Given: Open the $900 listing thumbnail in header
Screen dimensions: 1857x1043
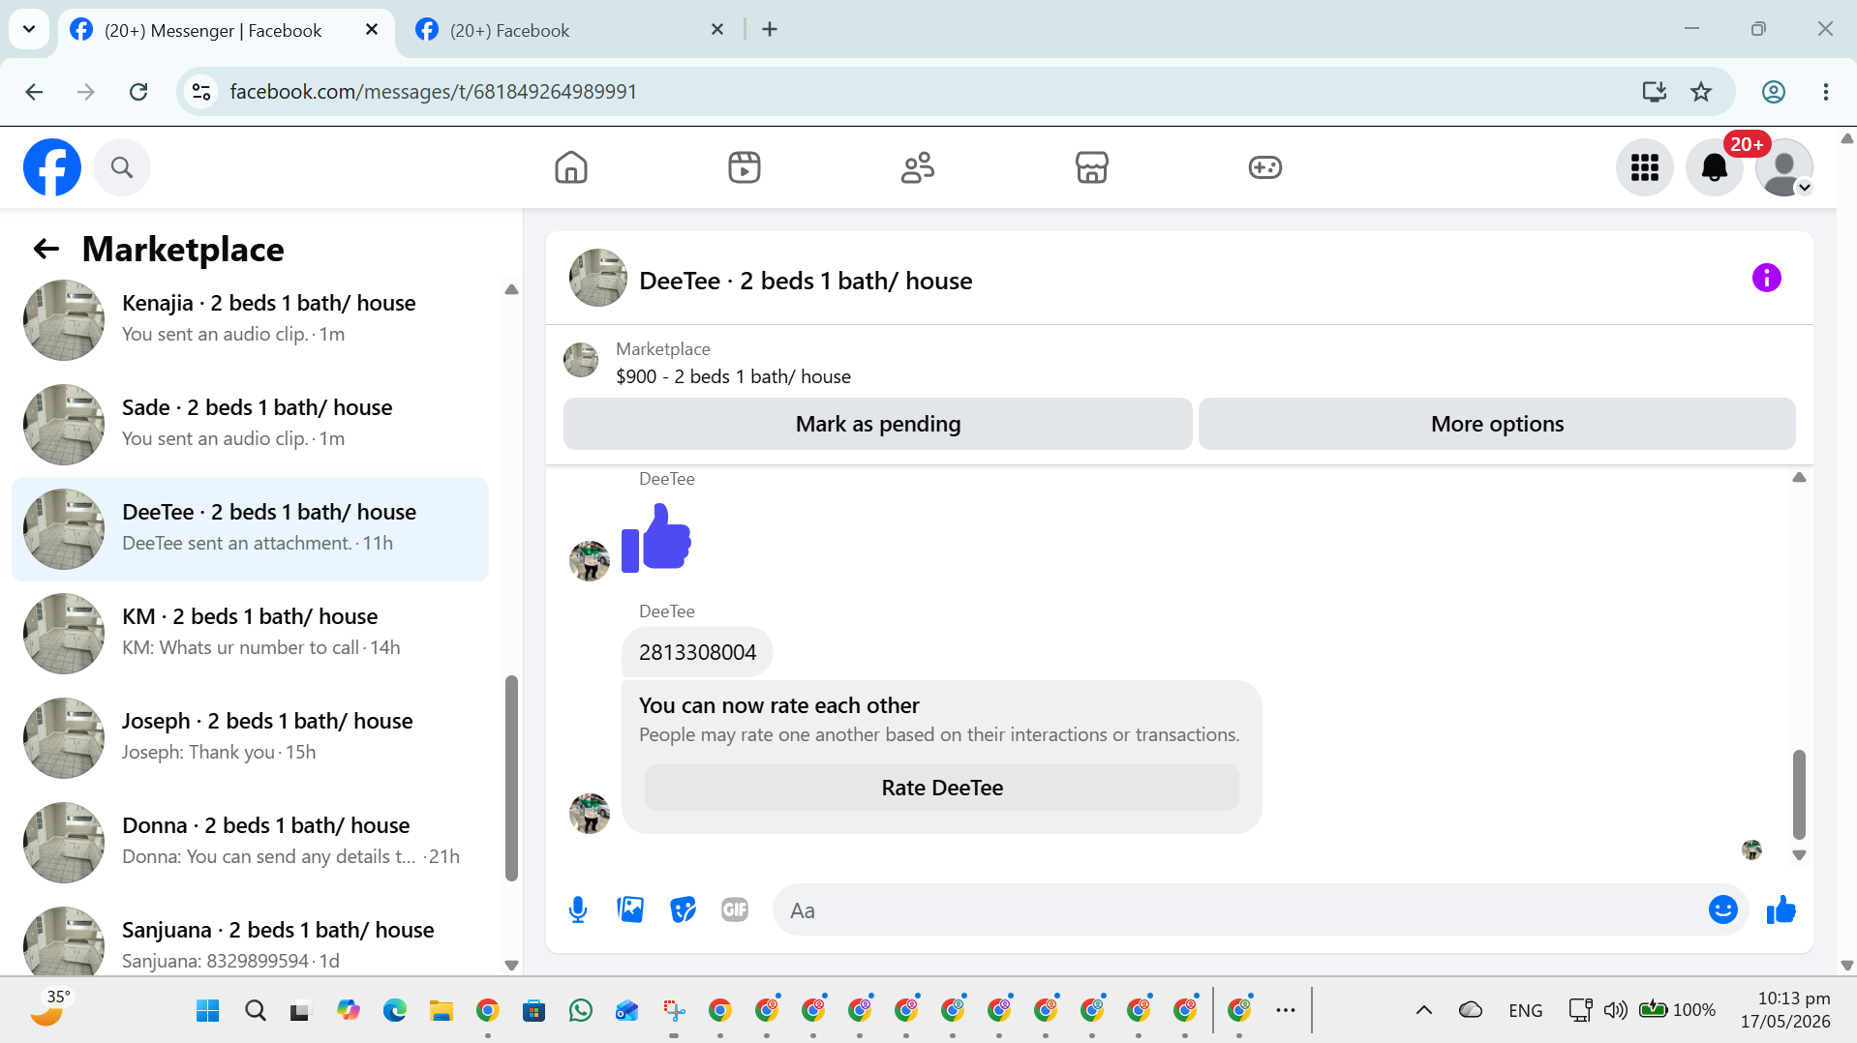Looking at the screenshot, I should [581, 360].
